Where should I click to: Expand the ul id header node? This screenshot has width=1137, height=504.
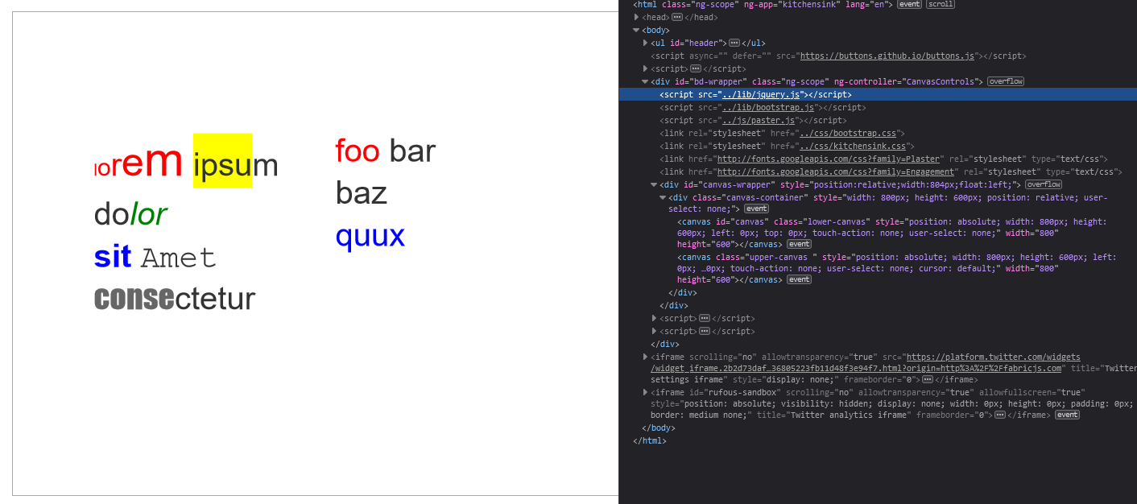[646, 43]
